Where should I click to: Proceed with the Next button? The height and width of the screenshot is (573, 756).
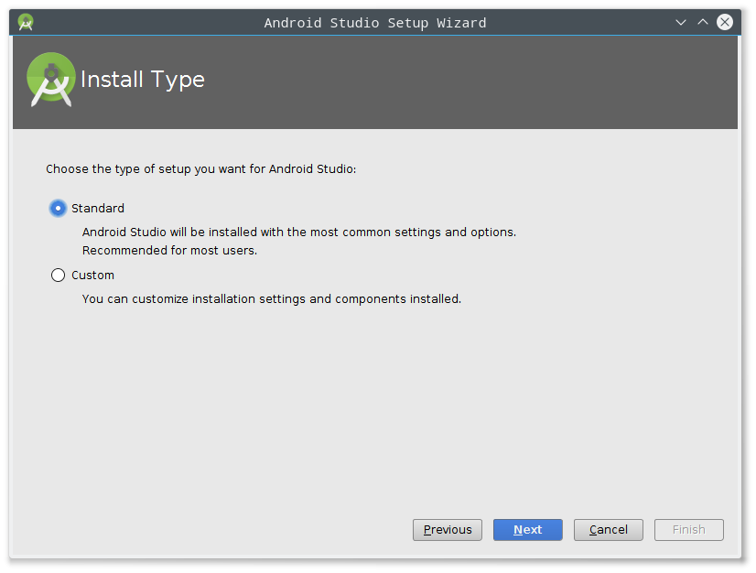coord(528,530)
